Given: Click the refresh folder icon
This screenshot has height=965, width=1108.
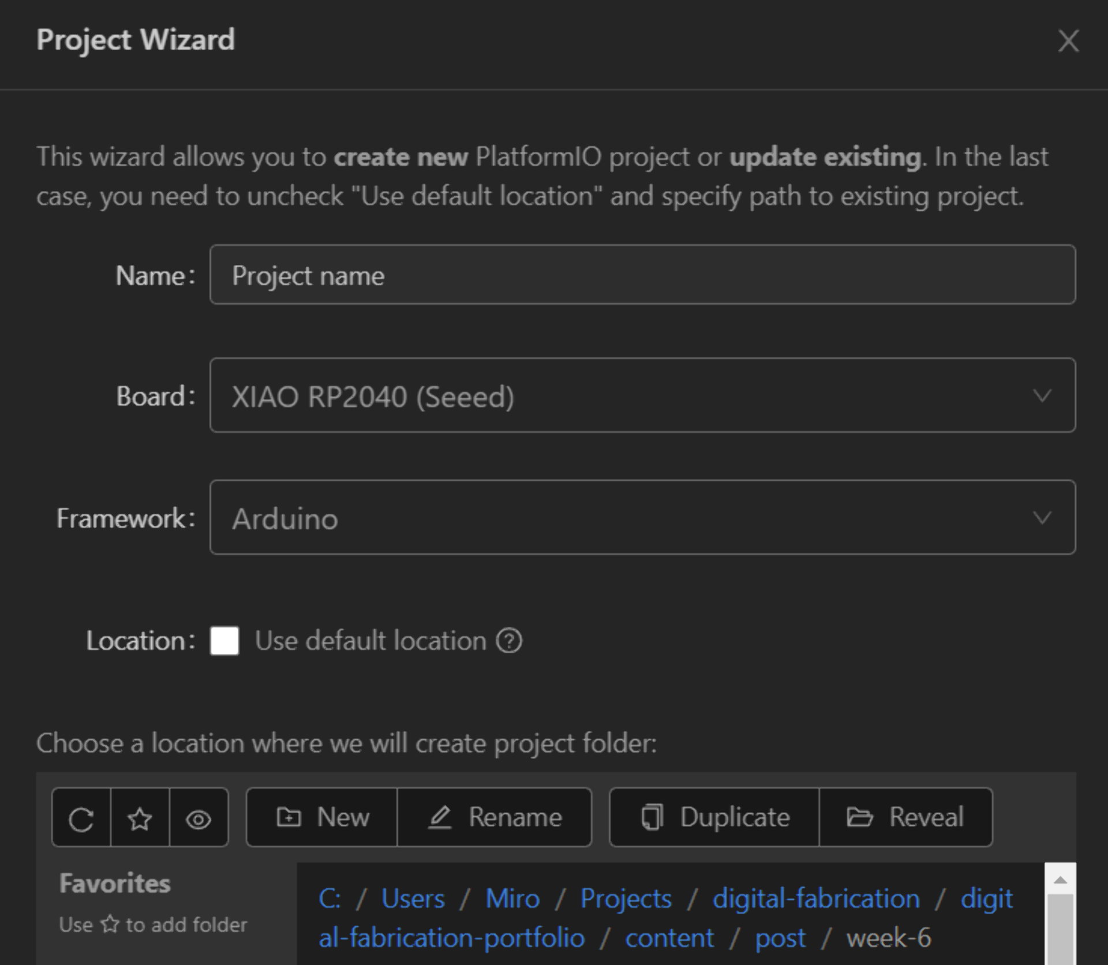Looking at the screenshot, I should click(x=81, y=818).
